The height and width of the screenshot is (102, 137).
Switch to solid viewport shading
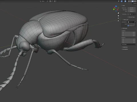132,1
